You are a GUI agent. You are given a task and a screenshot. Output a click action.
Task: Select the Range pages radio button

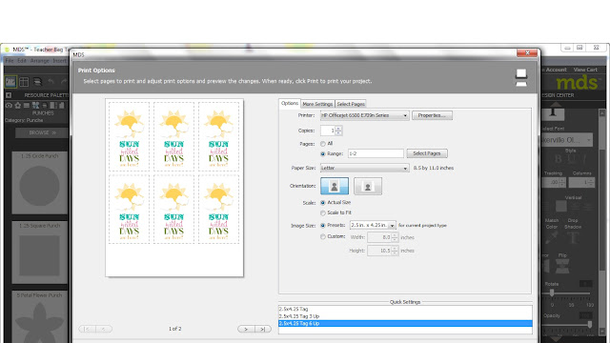(322, 154)
